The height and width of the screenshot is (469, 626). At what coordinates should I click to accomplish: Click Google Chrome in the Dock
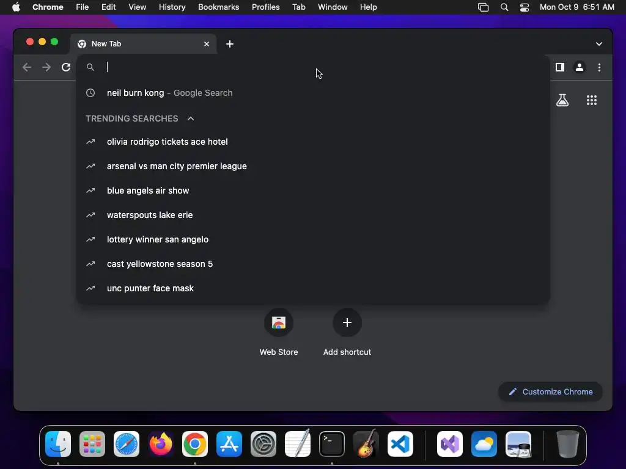point(195,444)
